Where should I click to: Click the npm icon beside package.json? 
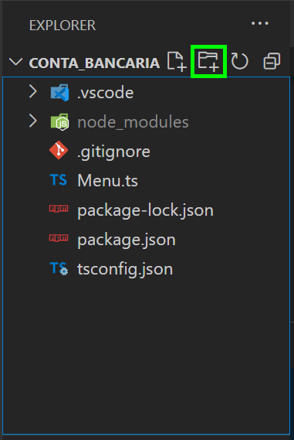pyautogui.click(x=59, y=238)
